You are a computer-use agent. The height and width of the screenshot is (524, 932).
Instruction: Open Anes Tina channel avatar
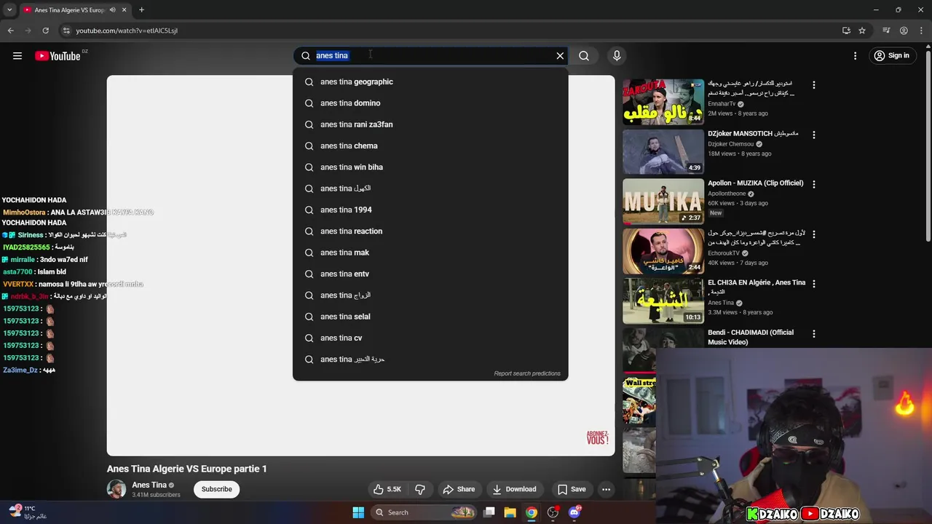point(116,489)
